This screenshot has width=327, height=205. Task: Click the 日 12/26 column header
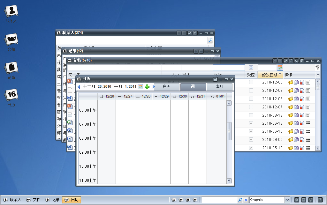pos(107,96)
